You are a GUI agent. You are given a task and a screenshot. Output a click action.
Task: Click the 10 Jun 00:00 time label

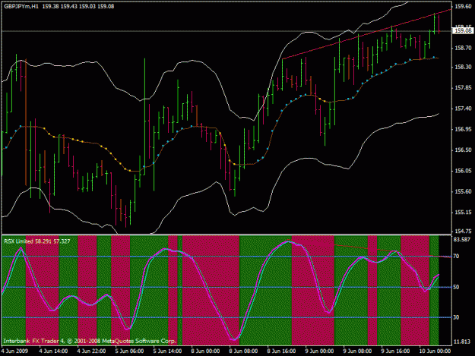[x=435, y=351]
